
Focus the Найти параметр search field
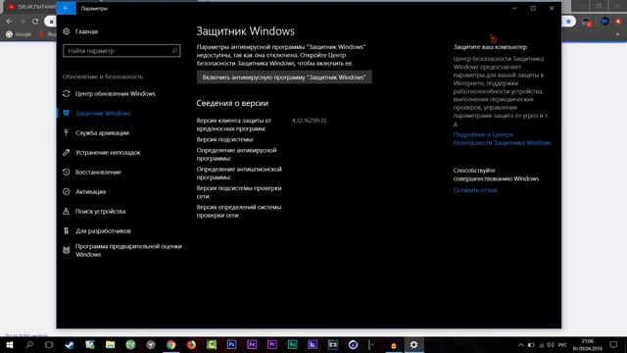click(121, 51)
